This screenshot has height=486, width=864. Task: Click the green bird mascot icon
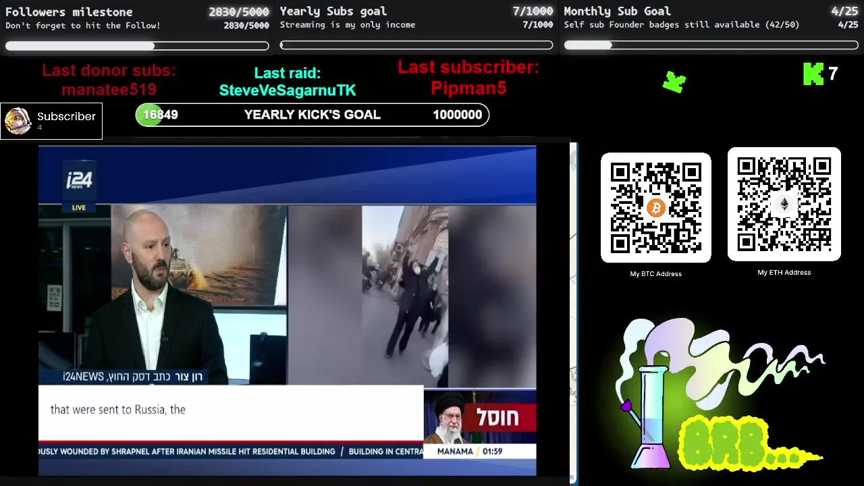(x=674, y=82)
